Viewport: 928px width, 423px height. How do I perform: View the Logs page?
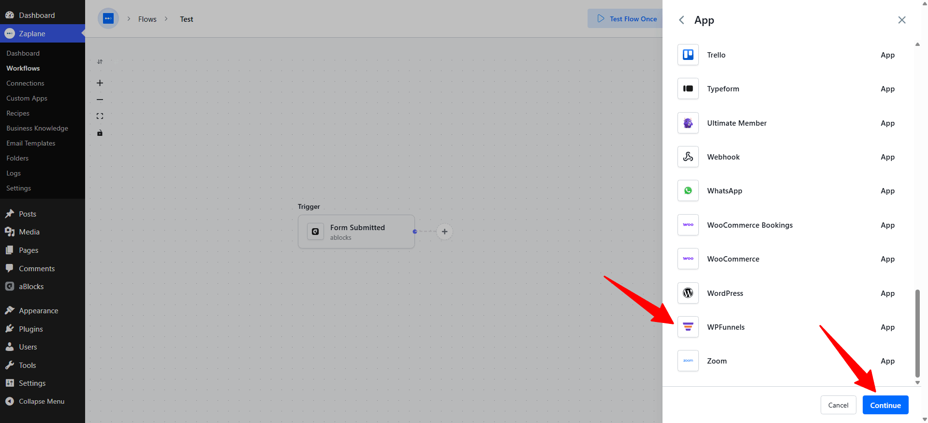[14, 173]
